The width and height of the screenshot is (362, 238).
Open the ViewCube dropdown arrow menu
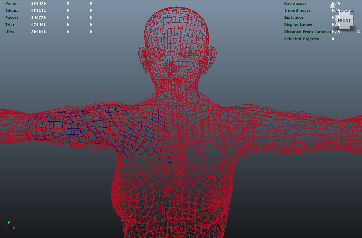pyautogui.click(x=358, y=31)
